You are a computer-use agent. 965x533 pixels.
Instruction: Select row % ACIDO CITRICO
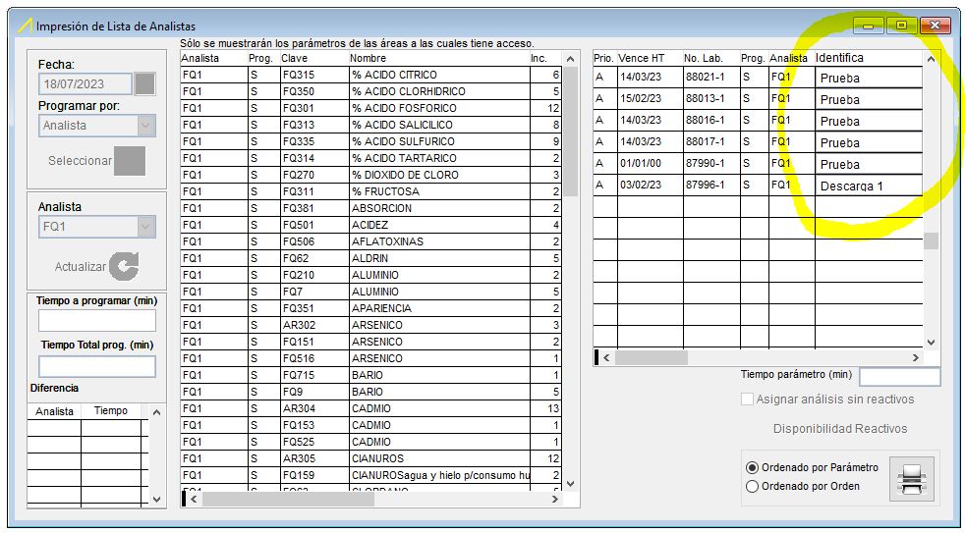click(x=371, y=75)
